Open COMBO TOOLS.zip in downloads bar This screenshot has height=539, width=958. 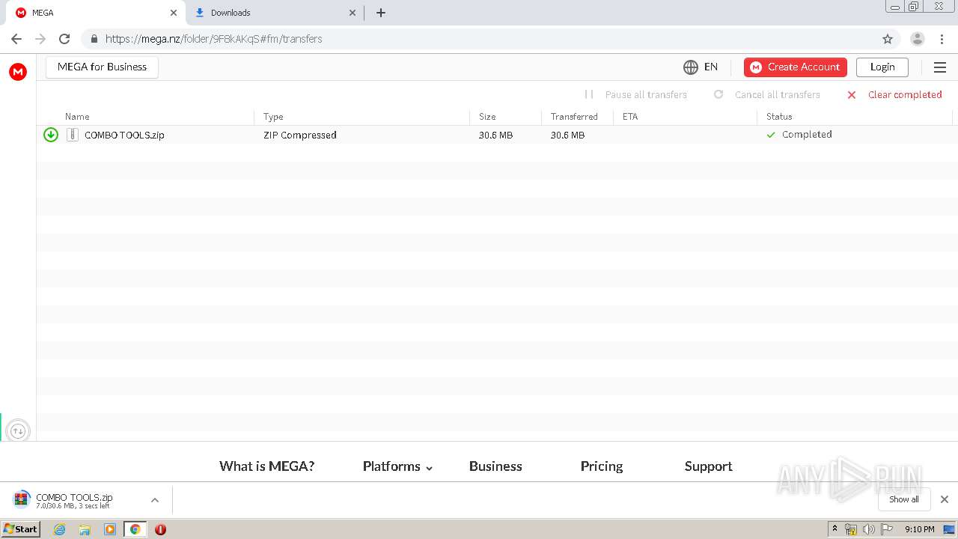click(74, 500)
